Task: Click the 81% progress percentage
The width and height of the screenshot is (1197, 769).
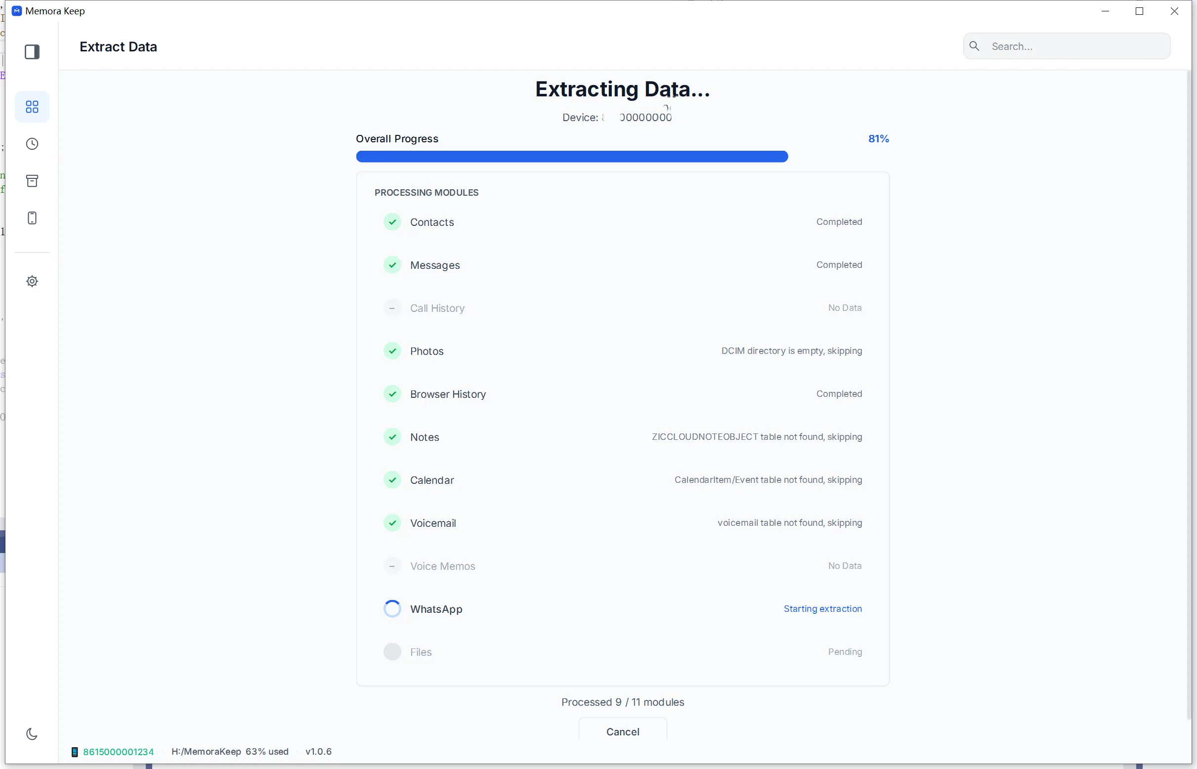Action: coord(879,139)
